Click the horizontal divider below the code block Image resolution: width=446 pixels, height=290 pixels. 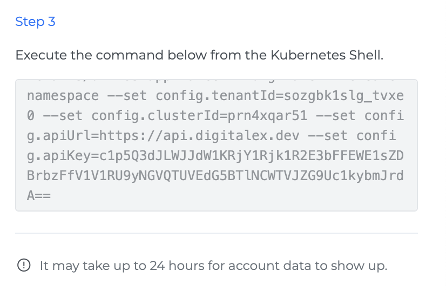(216, 233)
